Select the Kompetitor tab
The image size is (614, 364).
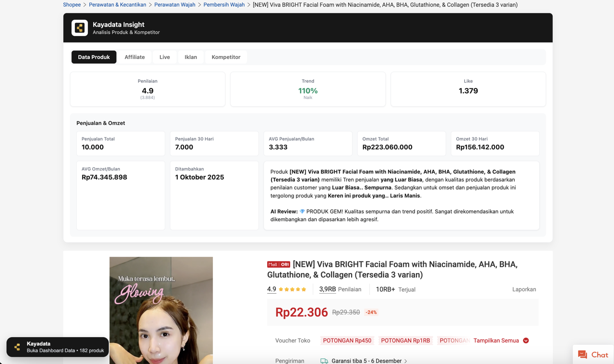point(226,57)
